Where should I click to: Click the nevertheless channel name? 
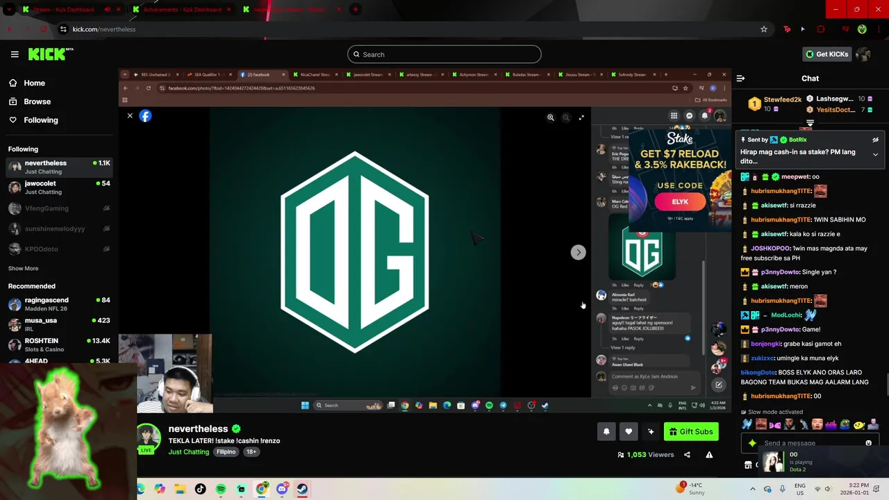[198, 429]
